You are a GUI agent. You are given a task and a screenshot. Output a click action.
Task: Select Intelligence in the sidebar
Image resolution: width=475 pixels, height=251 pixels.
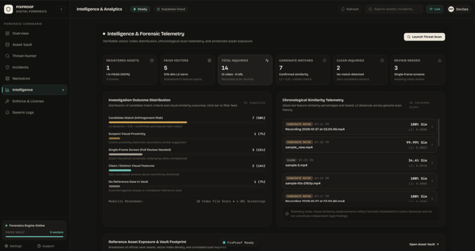pyautogui.click(x=34, y=90)
